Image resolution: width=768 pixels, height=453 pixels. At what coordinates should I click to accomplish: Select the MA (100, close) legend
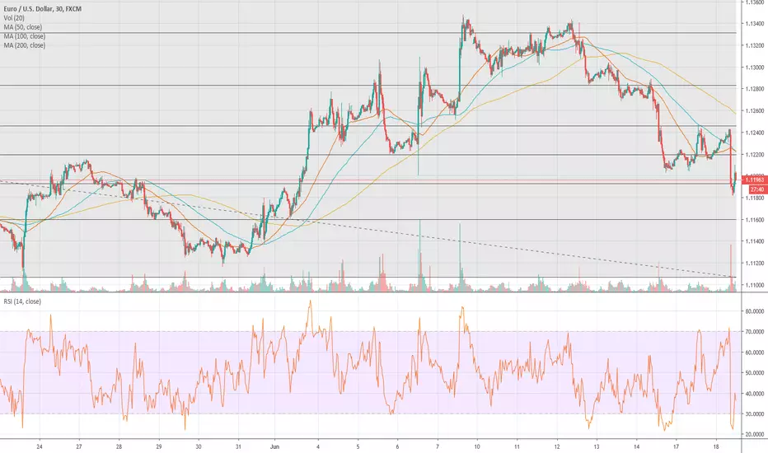click(x=25, y=36)
